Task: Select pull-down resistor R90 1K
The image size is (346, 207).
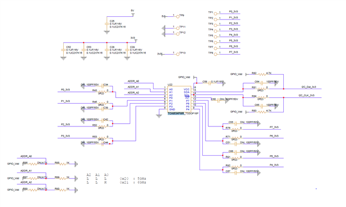Action: (62, 190)
